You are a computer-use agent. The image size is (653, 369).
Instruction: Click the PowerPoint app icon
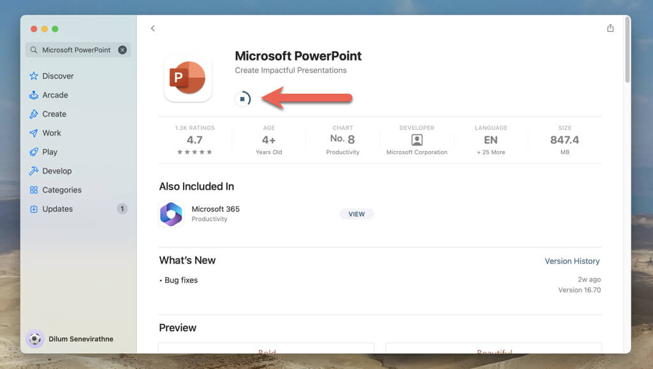[x=188, y=78]
